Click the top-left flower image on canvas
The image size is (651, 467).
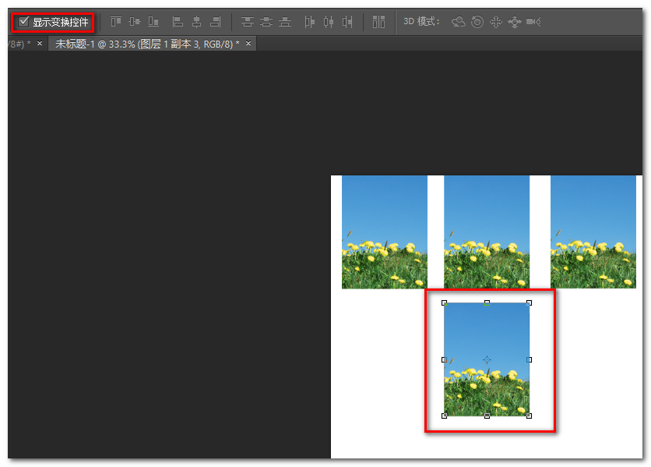(385, 232)
